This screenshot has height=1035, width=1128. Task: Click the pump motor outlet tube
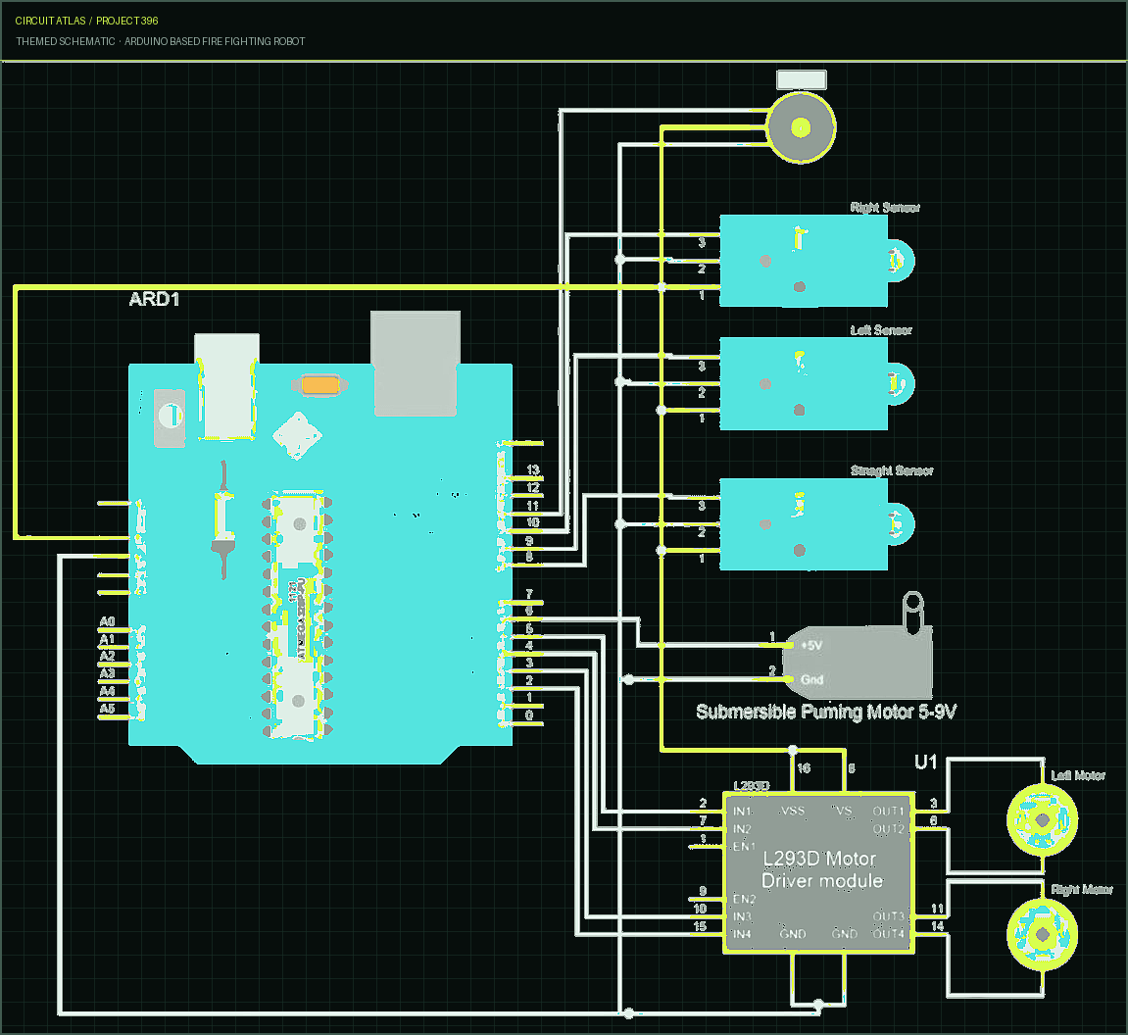tap(913, 613)
